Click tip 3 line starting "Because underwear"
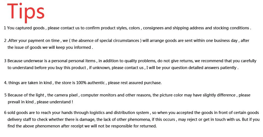263x137 pixels. click(x=130, y=61)
